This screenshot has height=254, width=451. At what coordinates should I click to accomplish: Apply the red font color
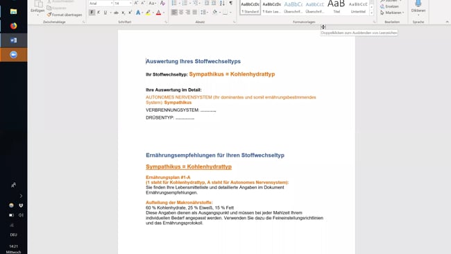158,12
